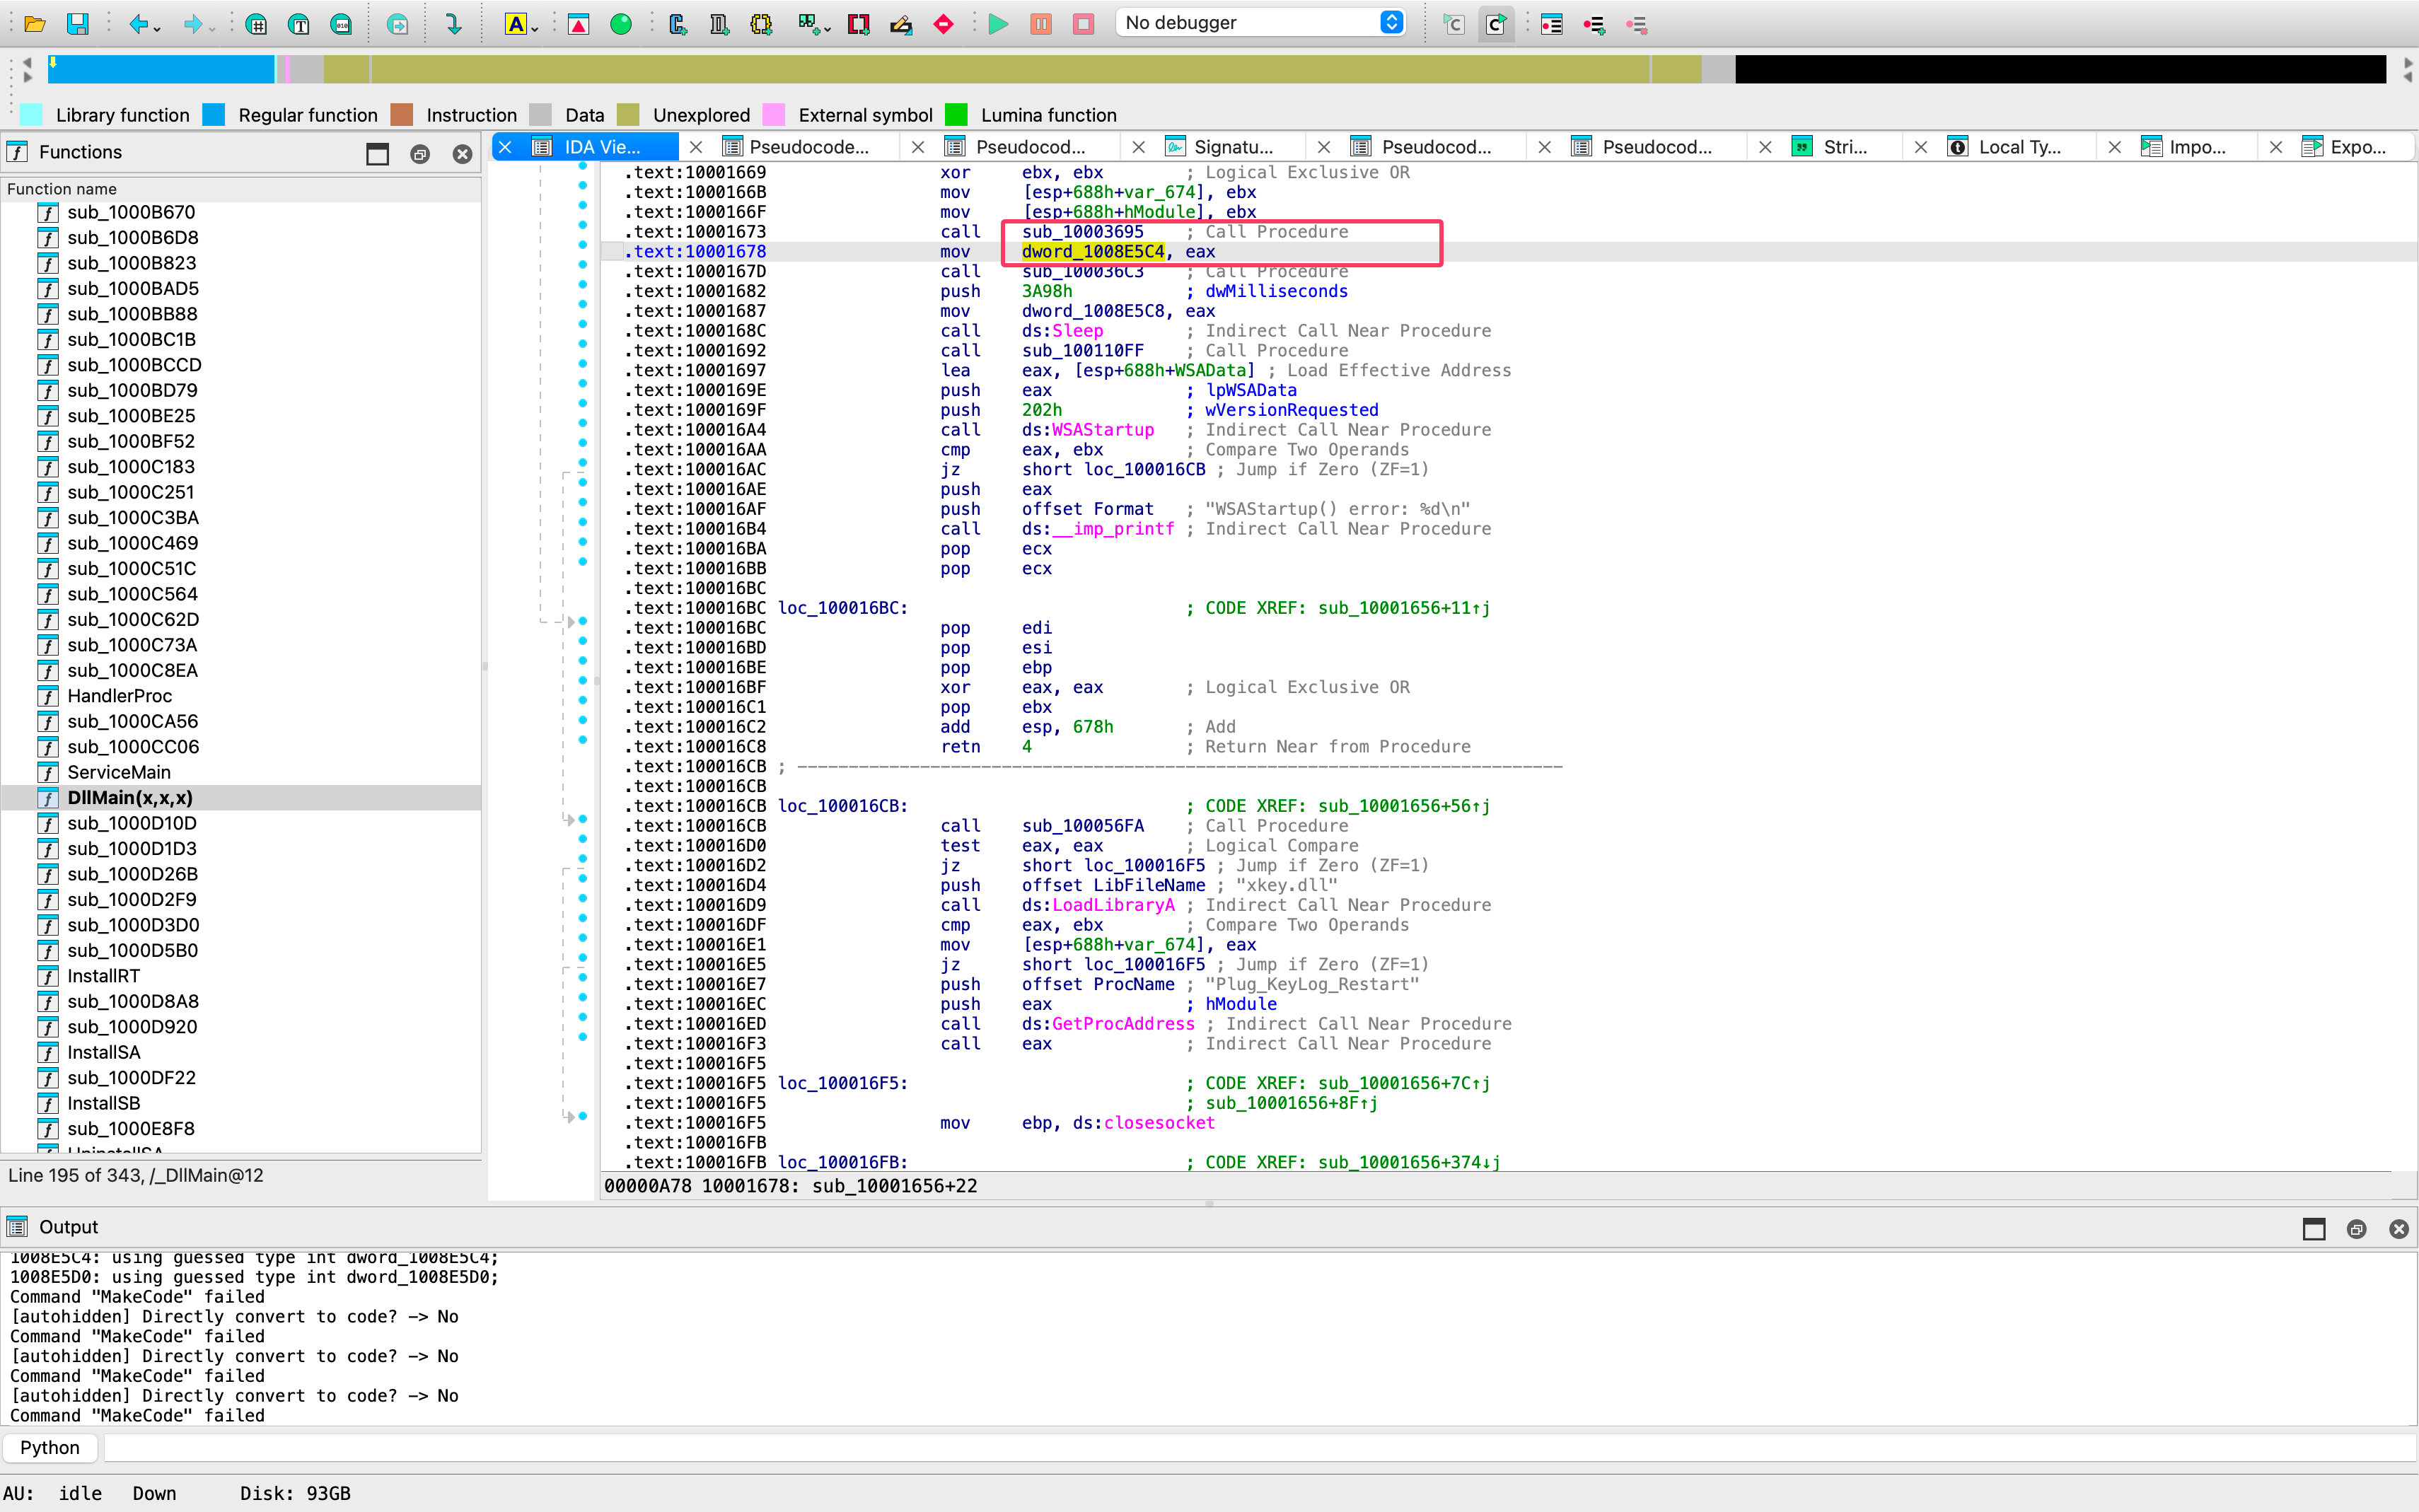The image size is (2419, 1512).
Task: Click the Save database floppy icon
Action: point(77,23)
